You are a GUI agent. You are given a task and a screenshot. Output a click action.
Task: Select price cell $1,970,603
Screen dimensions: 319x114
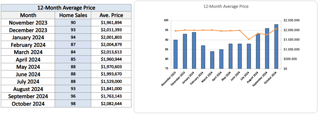[x=111, y=67]
